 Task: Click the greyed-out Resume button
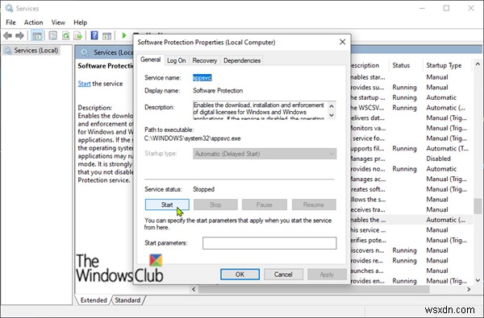(x=314, y=204)
